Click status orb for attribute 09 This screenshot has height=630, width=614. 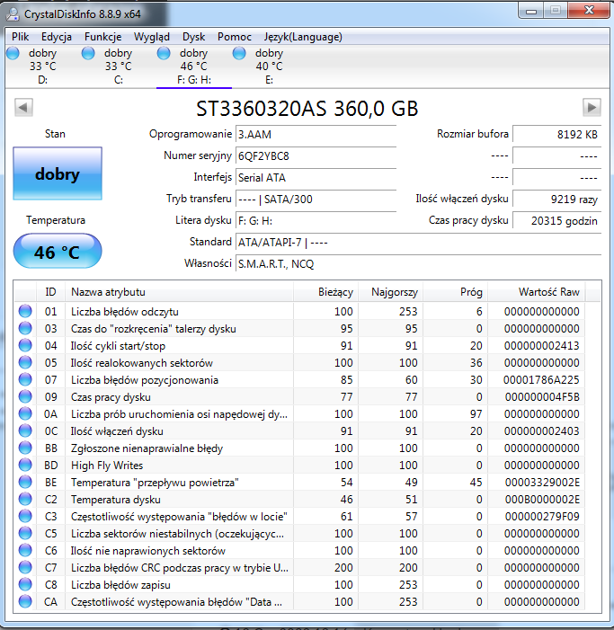pos(25,396)
